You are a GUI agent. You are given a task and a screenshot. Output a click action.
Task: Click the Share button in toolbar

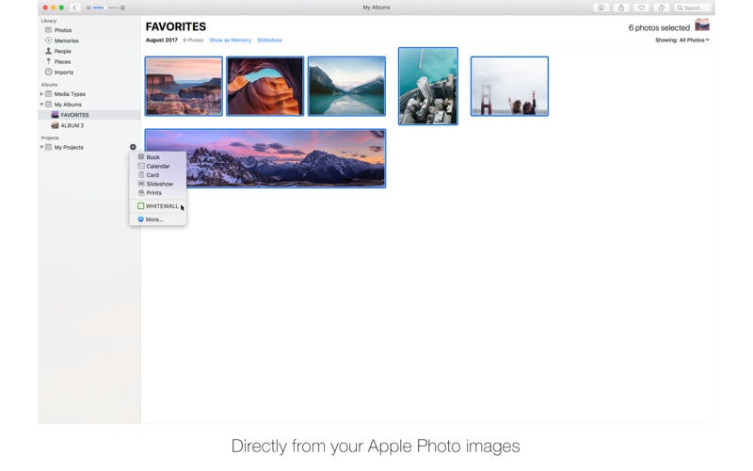(x=621, y=8)
